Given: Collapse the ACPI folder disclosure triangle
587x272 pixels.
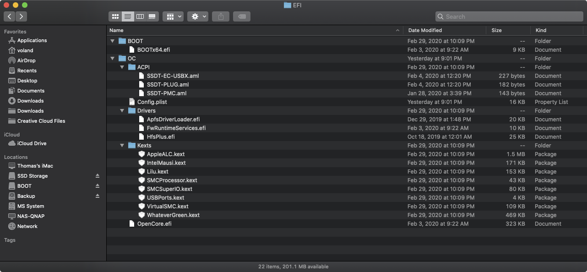Looking at the screenshot, I should tap(122, 67).
